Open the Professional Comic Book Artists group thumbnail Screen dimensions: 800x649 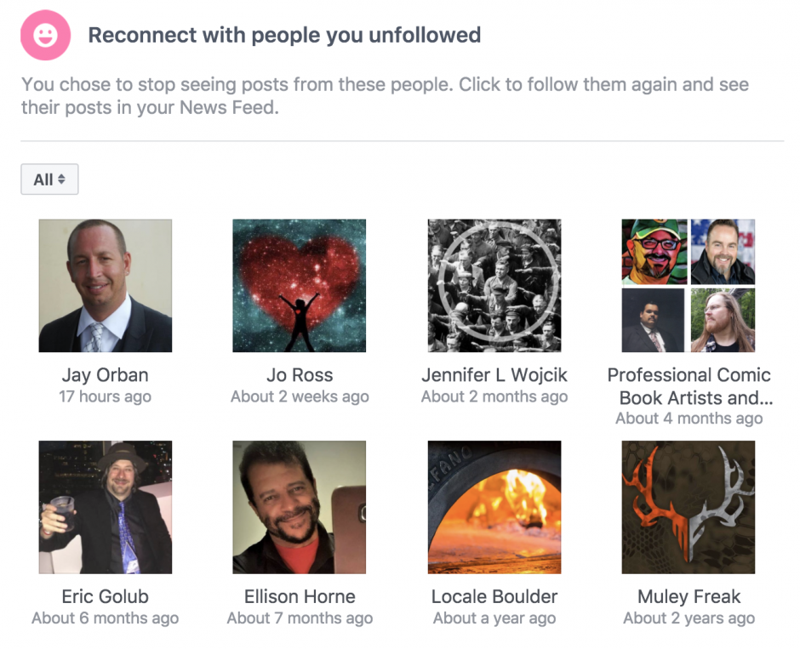689,285
